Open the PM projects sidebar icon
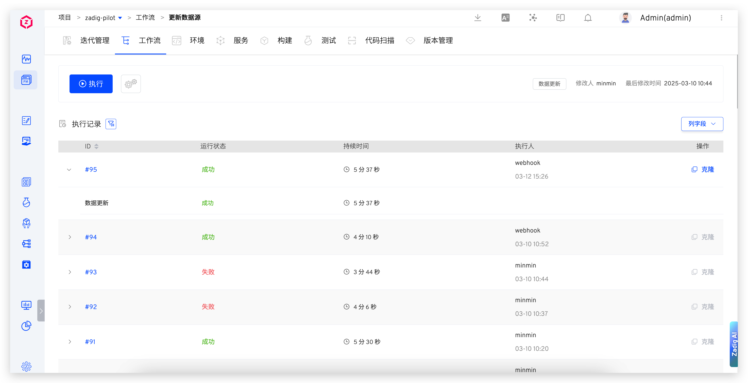Image resolution: width=748 pixels, height=383 pixels. pyautogui.click(x=26, y=80)
